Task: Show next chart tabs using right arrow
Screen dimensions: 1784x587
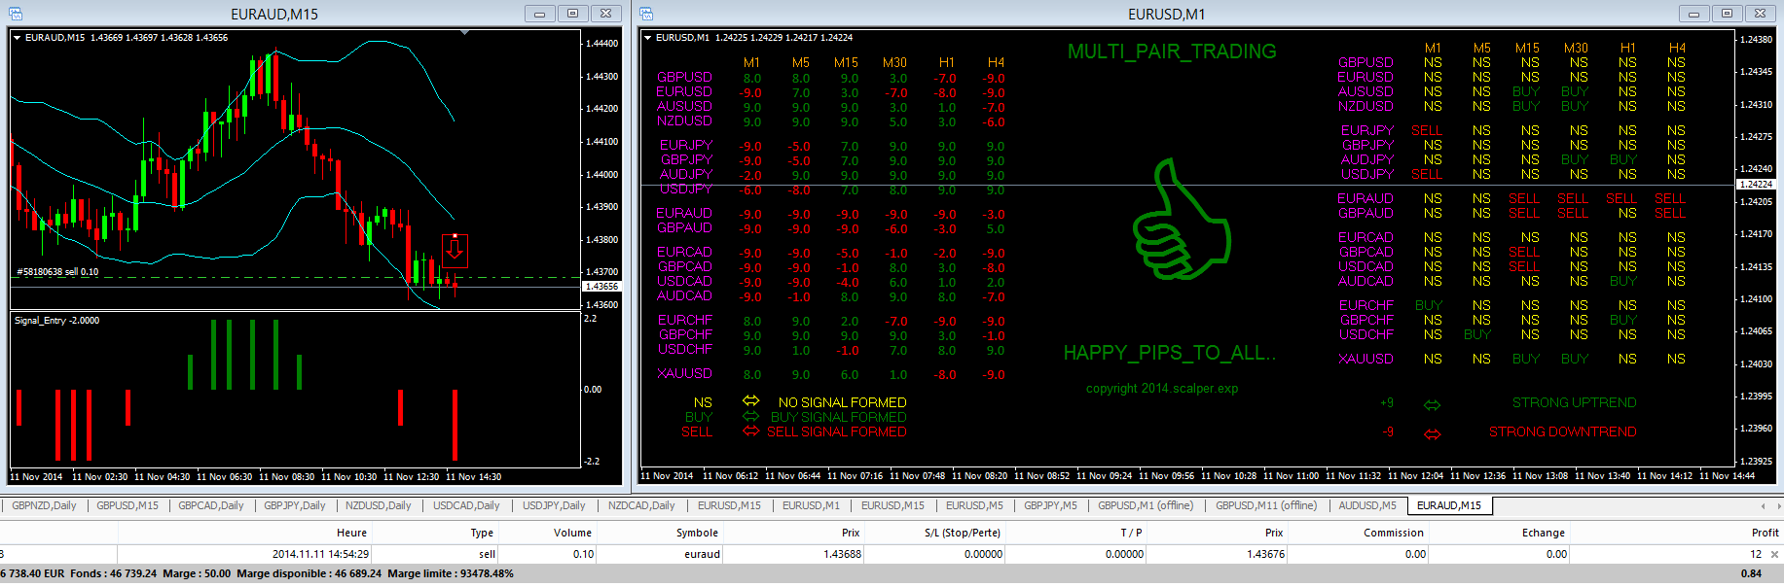Action: [x=1775, y=506]
